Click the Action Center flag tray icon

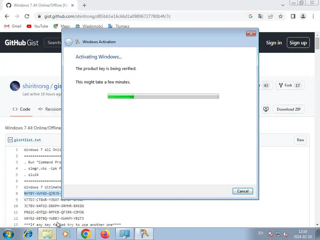[270, 234]
